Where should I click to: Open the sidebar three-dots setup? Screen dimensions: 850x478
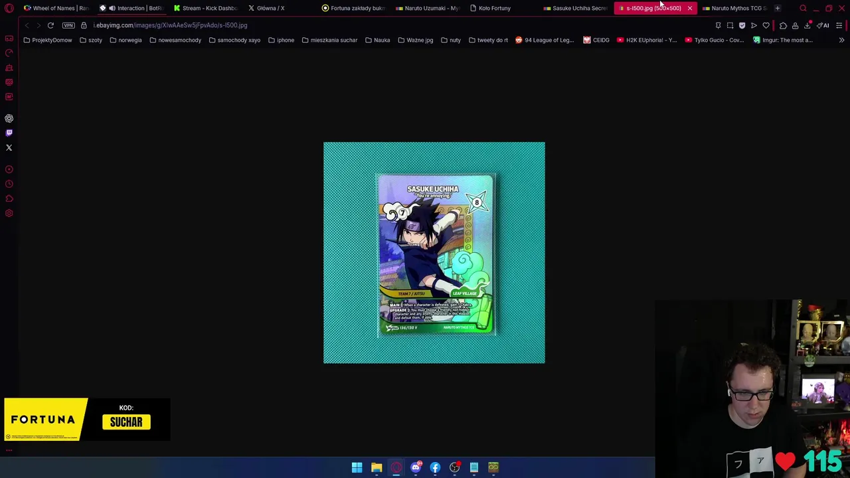point(9,450)
